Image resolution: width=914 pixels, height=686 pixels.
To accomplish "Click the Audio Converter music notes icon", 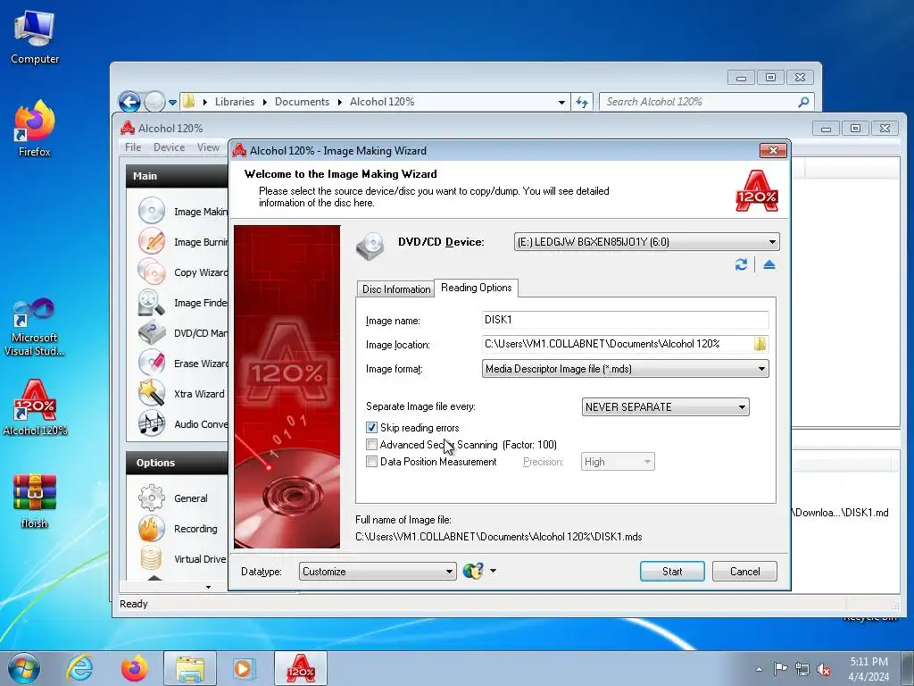I will [152, 422].
